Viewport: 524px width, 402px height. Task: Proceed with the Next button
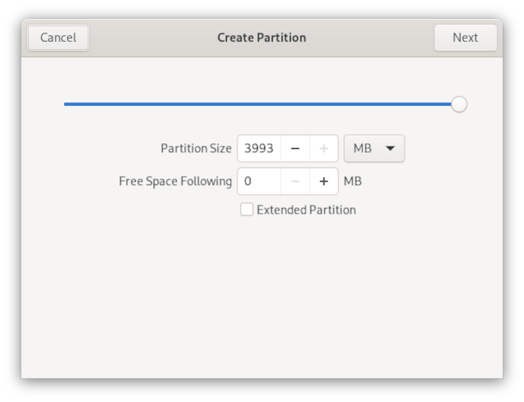[x=465, y=38]
